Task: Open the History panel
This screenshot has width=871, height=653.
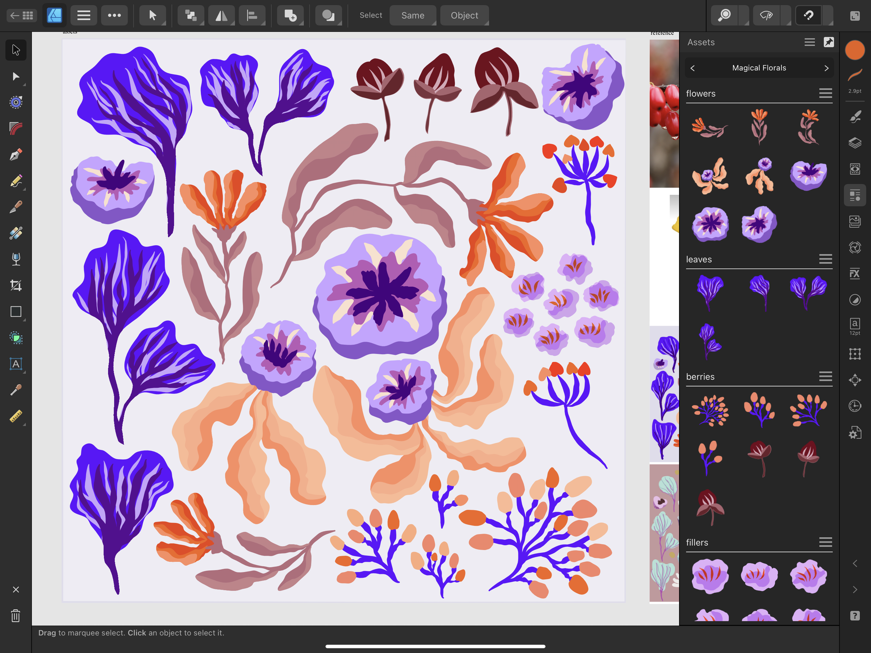Action: click(x=855, y=406)
